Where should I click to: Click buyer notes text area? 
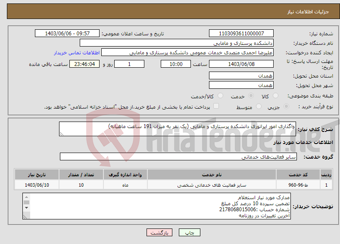click(156, 206)
